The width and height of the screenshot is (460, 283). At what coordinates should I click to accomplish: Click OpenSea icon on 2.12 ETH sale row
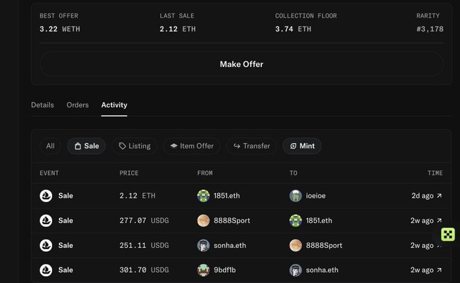click(46, 196)
